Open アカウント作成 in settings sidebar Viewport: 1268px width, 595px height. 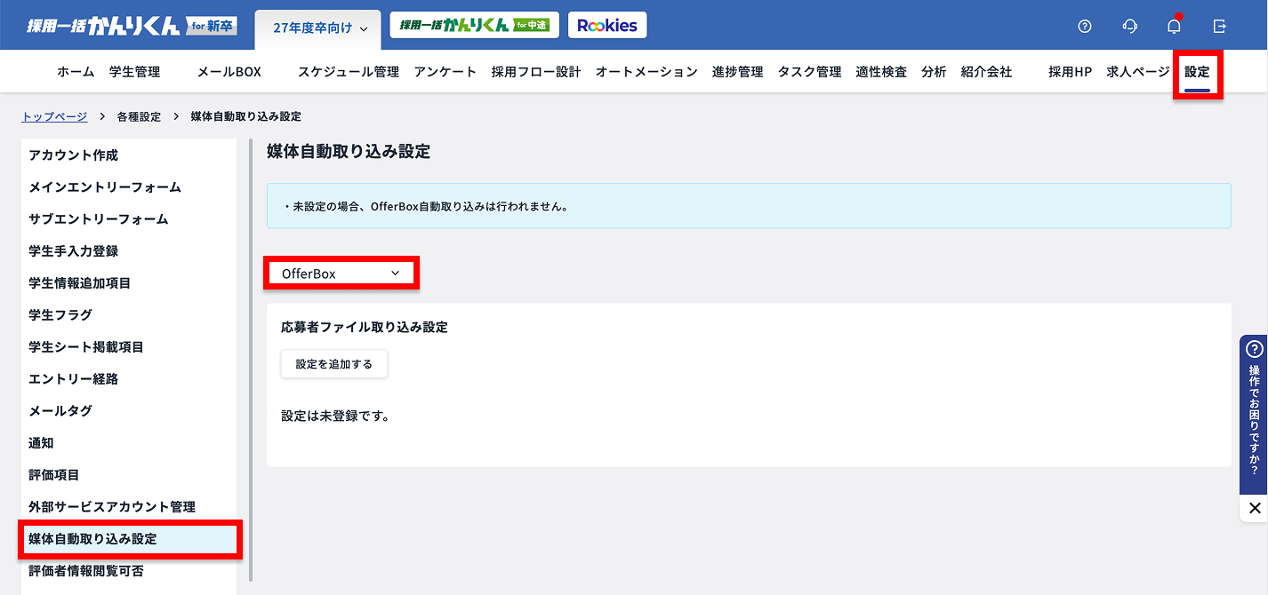click(73, 155)
